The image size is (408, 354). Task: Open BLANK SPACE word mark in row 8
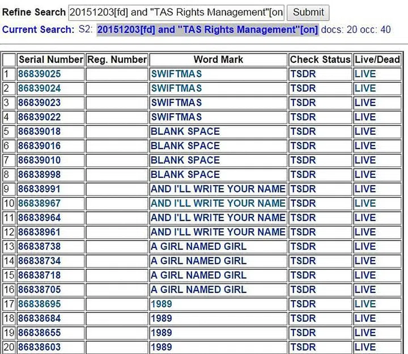click(x=185, y=174)
